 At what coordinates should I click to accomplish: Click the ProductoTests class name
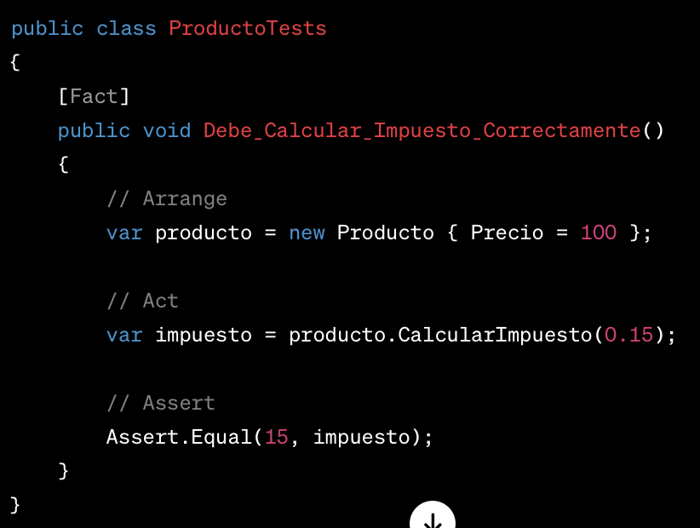click(247, 29)
